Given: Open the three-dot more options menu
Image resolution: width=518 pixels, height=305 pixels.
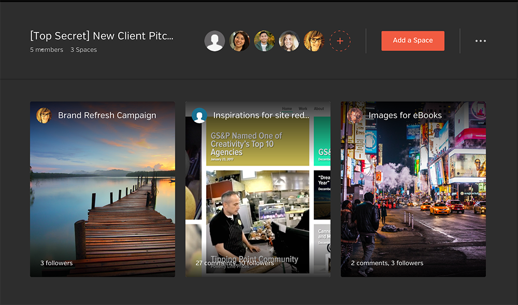Looking at the screenshot, I should (x=481, y=41).
